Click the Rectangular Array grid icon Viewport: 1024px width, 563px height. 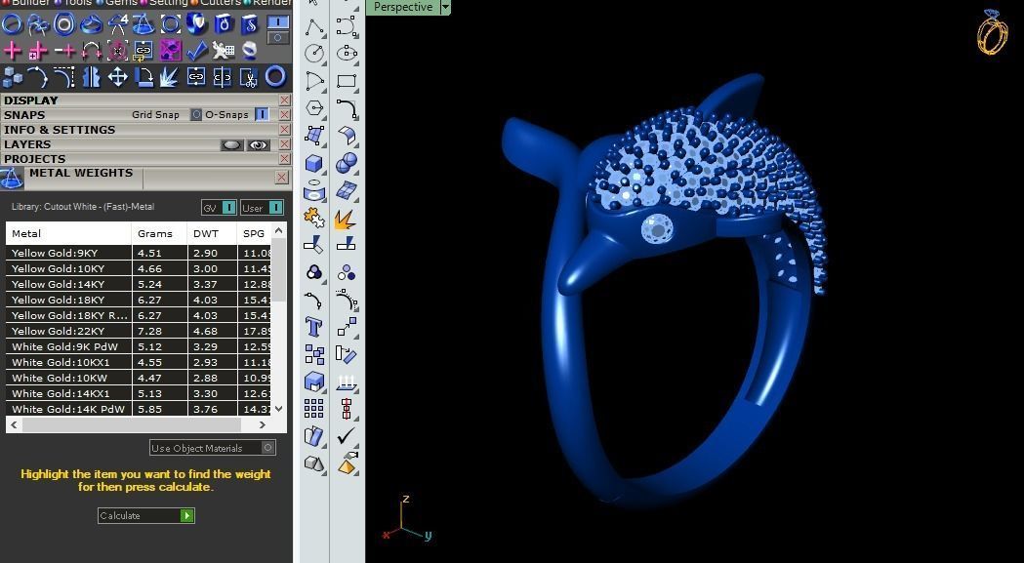coord(314,409)
